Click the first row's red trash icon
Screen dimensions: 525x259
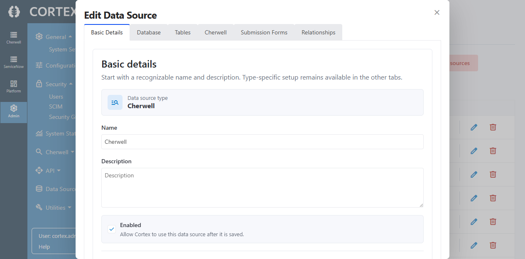tap(493, 127)
